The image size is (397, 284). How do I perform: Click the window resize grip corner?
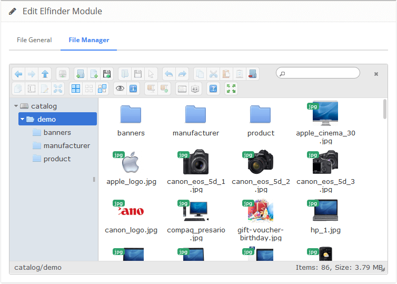point(383,270)
